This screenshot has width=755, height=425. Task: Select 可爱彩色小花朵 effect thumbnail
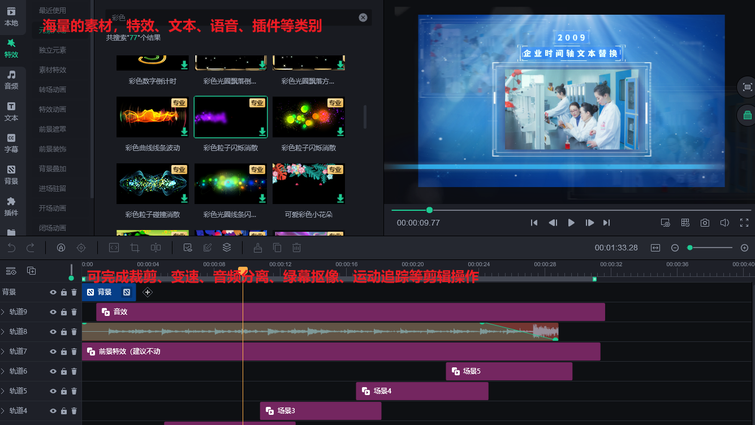pos(309,184)
